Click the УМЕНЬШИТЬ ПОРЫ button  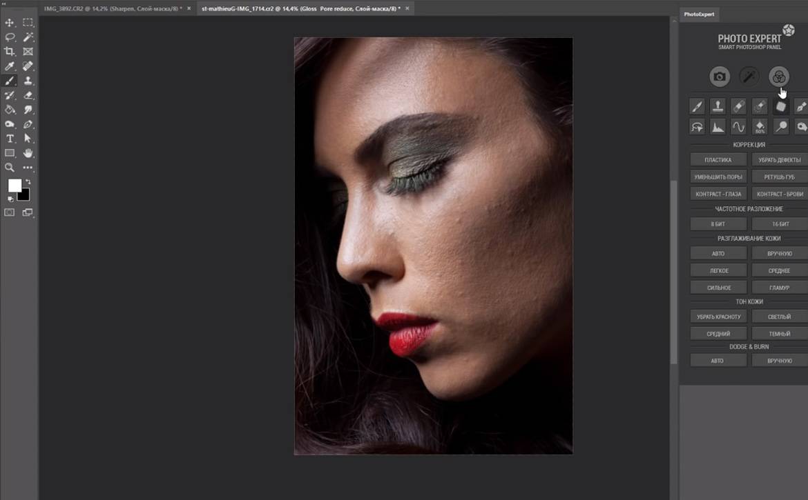click(x=718, y=177)
